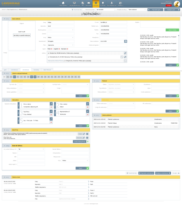Image resolution: width=182 pixels, height=206 pixels.
Task: Edit the ul. Olimpijna 5a address entry
Action: 125,53
